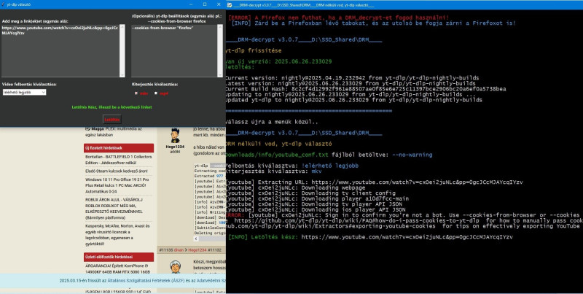Open the Windows 10 11 Pro Office ad
Image resolution: width=583 pixels, height=294 pixels.
coord(117,185)
